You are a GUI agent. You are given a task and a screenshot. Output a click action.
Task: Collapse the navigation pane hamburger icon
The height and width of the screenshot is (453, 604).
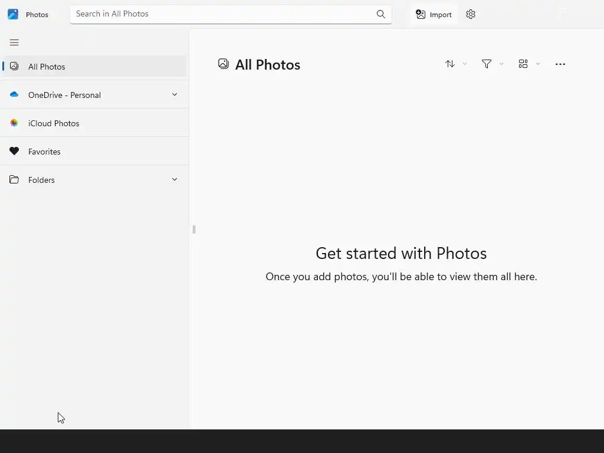(x=14, y=42)
